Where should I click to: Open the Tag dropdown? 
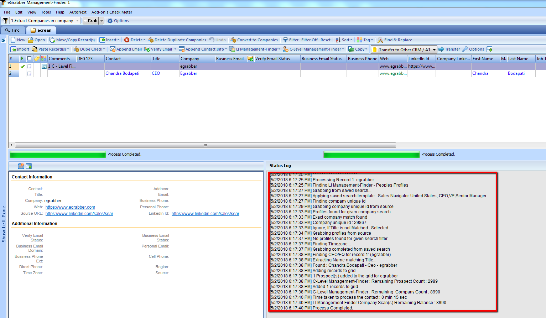click(x=365, y=40)
